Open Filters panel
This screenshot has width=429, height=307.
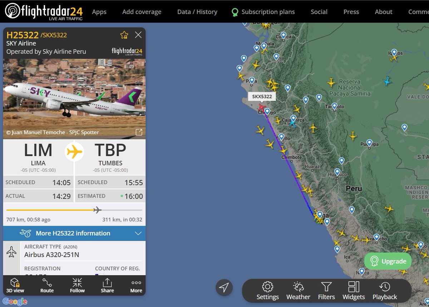pyautogui.click(x=326, y=291)
